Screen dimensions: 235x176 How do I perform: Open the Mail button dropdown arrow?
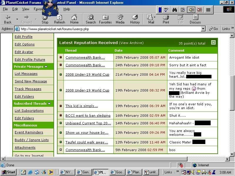(x=155, y=17)
